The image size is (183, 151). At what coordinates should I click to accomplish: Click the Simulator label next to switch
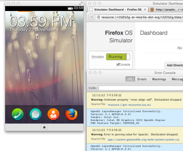point(98,57)
